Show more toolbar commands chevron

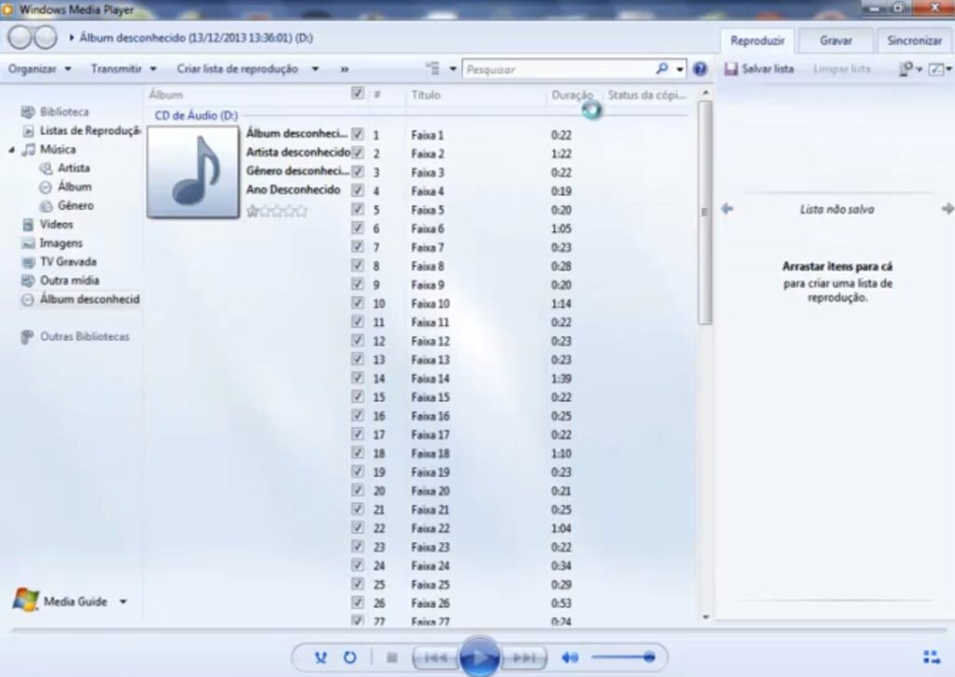345,69
